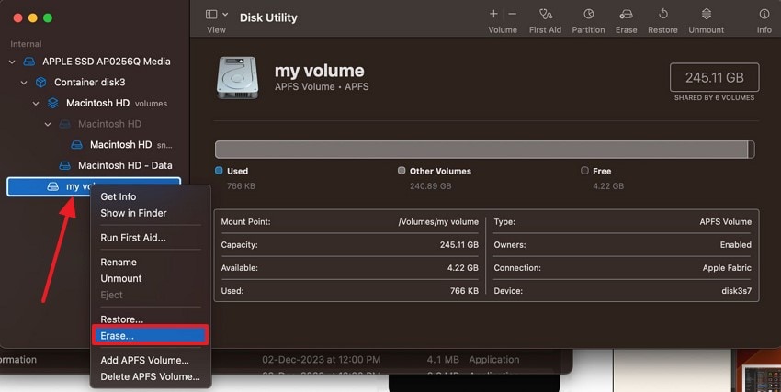Select Container disk3 in sidebar

click(90, 82)
